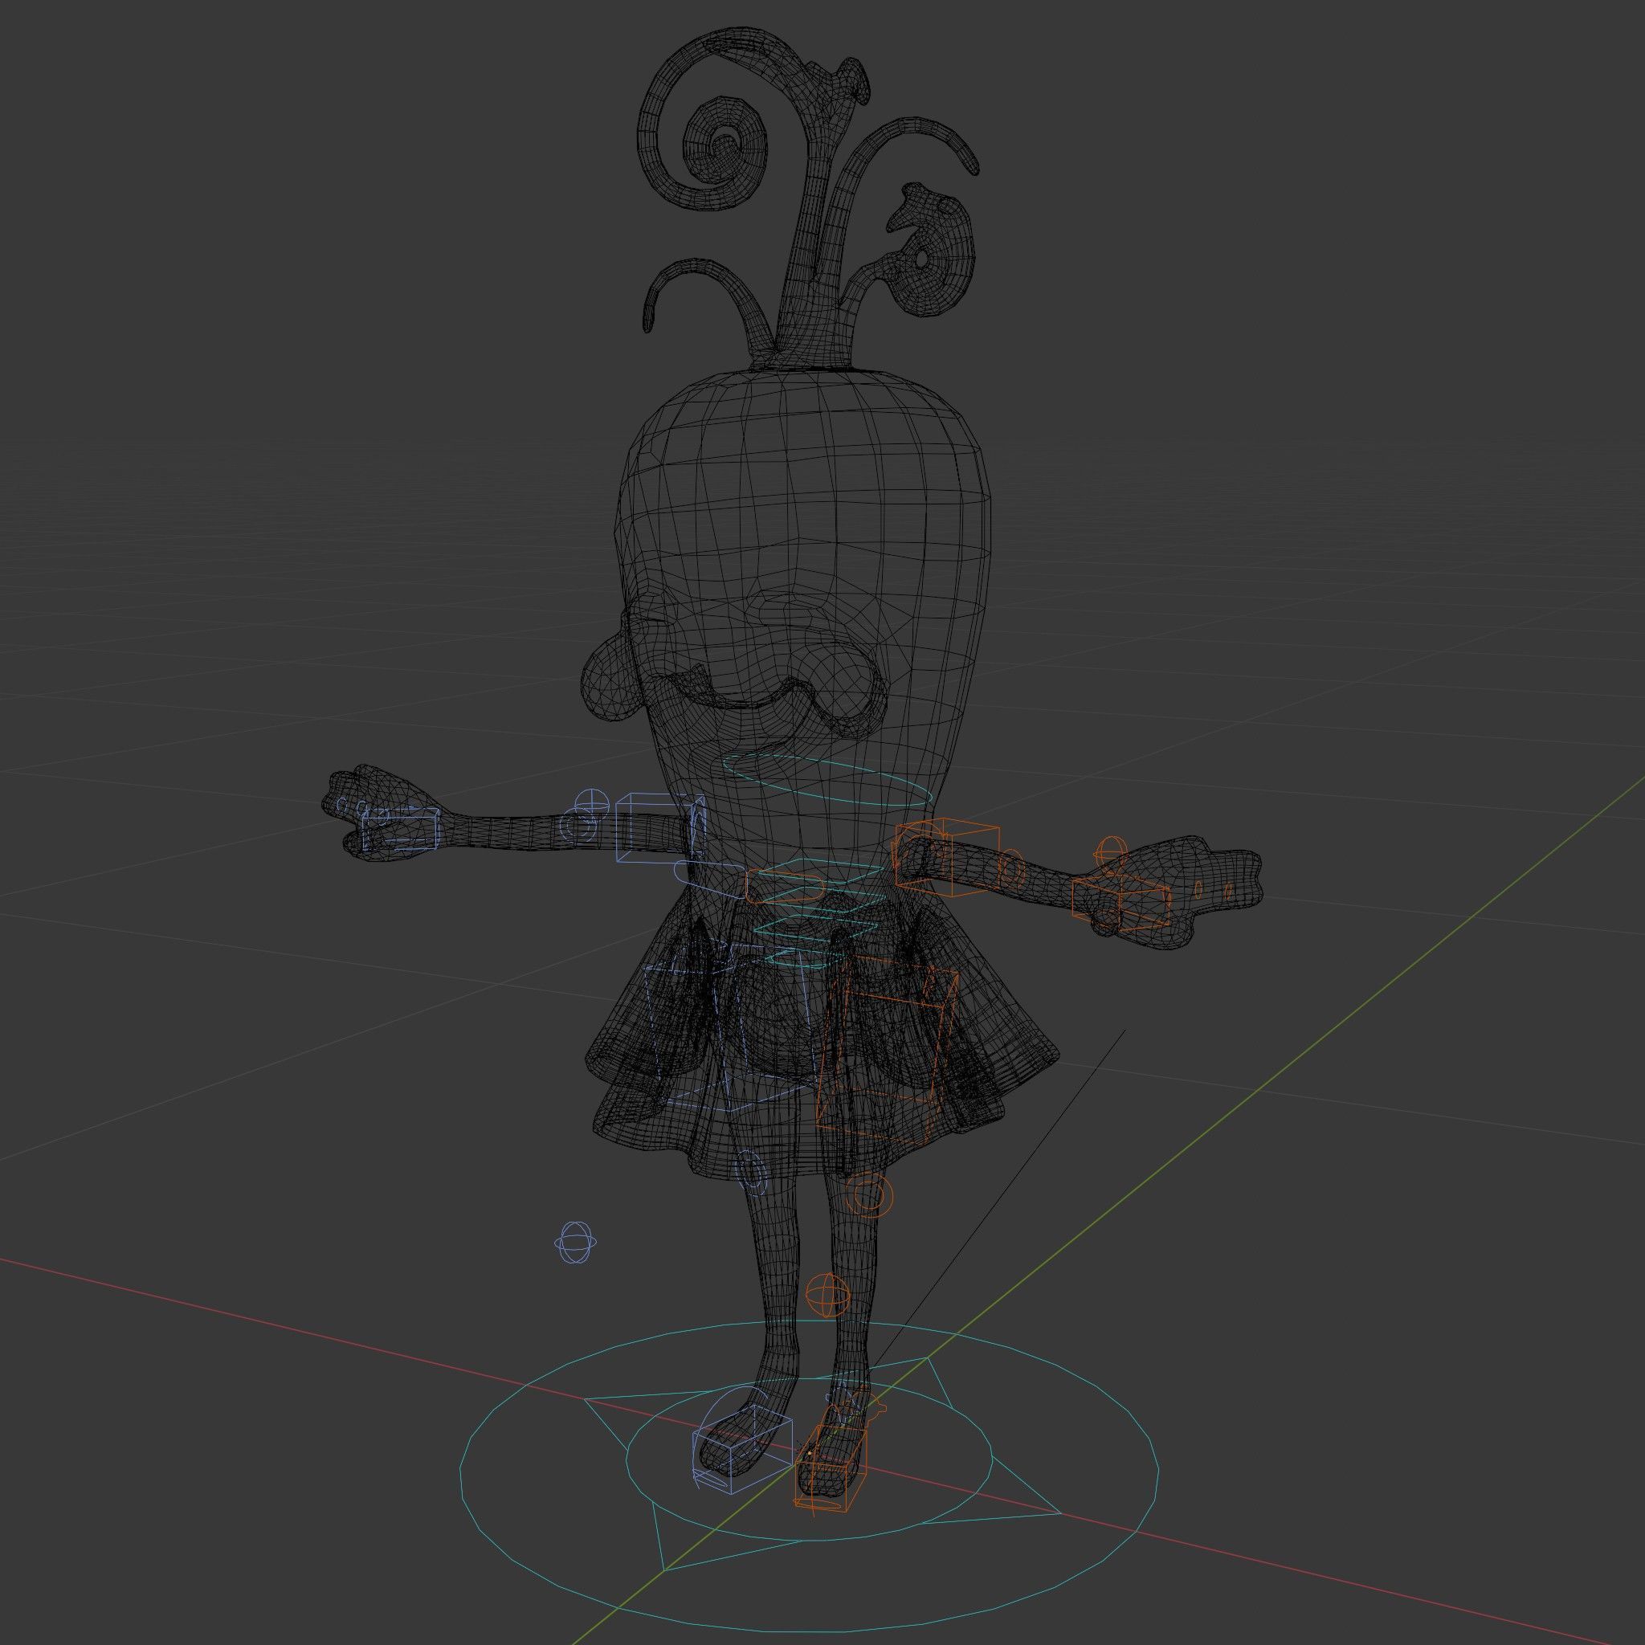The image size is (1645, 1645).
Task: Select the blue floating pole-target sphere
Action: [576, 1243]
